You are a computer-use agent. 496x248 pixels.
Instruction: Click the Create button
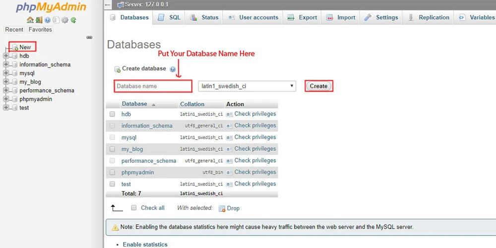pos(318,86)
